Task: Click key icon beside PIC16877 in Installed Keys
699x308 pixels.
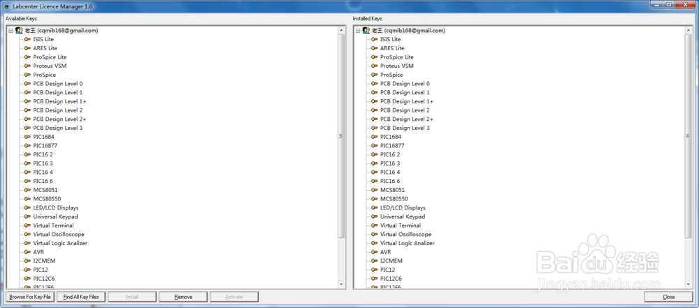Action: [375, 146]
